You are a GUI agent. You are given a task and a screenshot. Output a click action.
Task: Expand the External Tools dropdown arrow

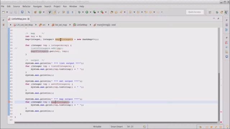coord(106,12)
